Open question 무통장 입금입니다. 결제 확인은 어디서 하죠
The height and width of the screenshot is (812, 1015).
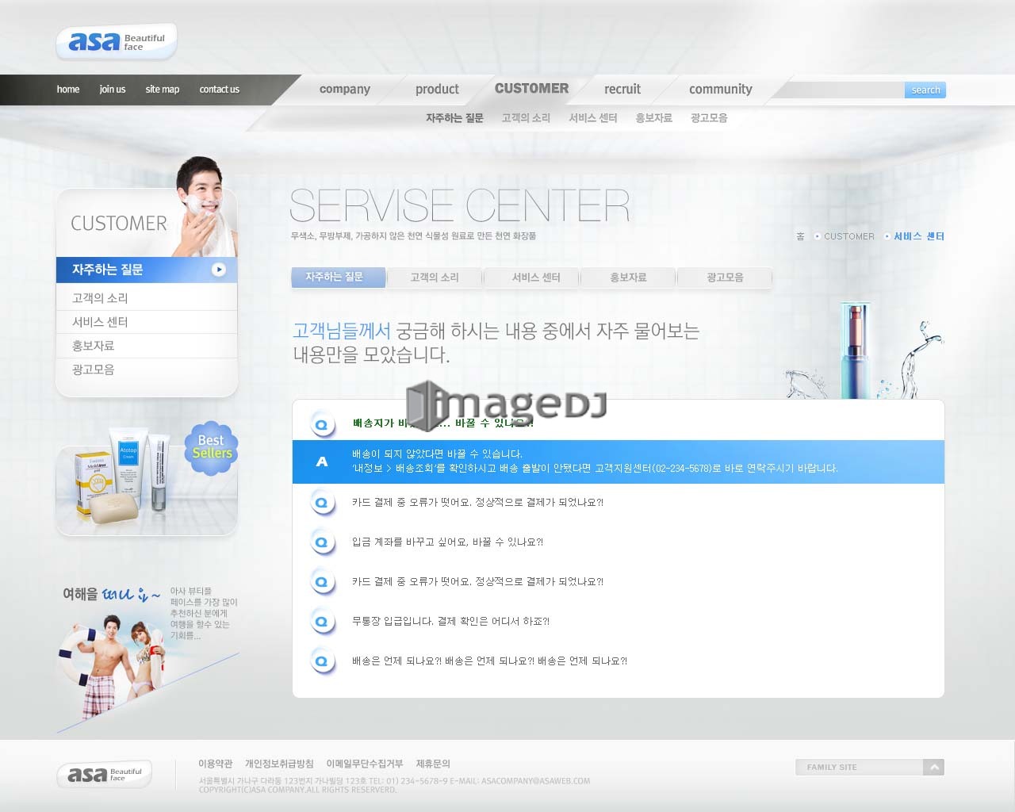450,622
